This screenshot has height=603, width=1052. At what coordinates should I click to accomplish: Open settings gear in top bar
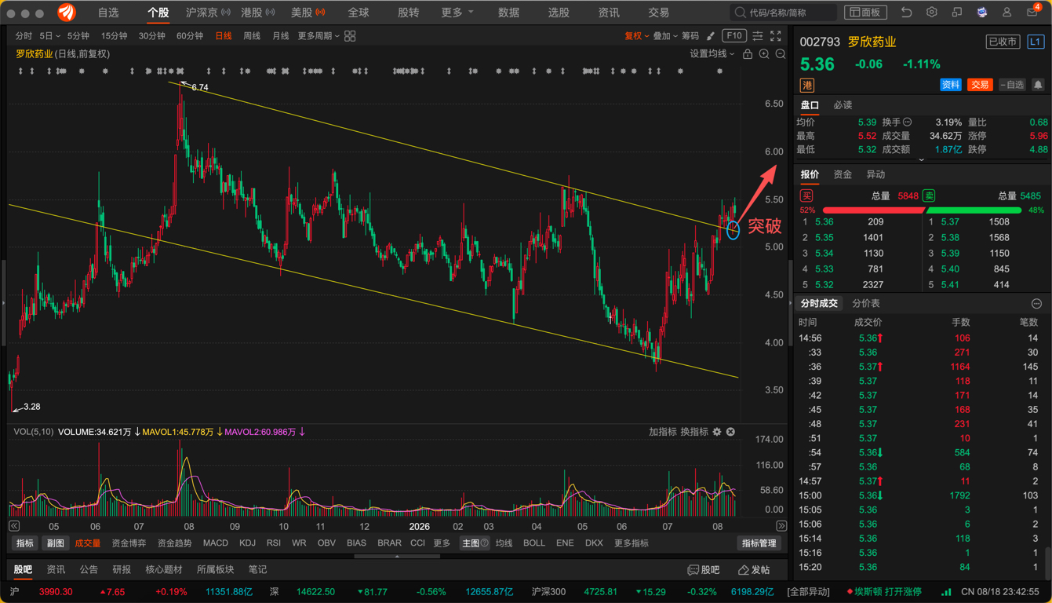pyautogui.click(x=931, y=13)
